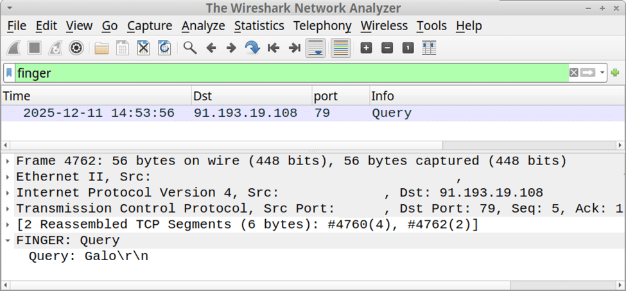This screenshot has height=291, width=626.
Task: Click the find packet magnifier icon
Action: (189, 48)
